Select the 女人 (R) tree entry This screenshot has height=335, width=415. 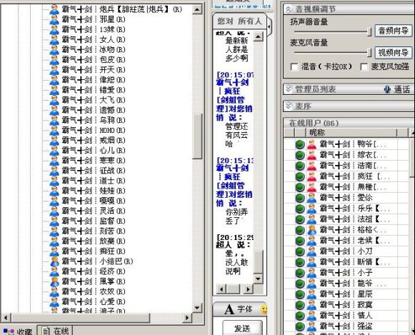pyautogui.click(x=94, y=39)
